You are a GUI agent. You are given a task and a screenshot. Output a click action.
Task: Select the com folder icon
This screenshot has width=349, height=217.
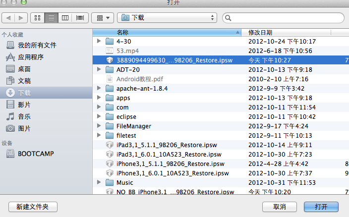click(x=110, y=107)
